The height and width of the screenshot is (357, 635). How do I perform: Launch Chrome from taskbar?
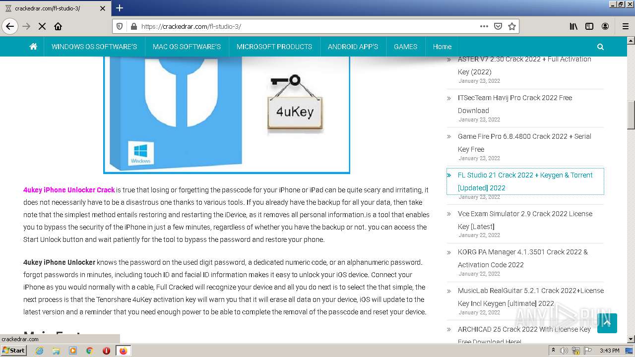pos(90,351)
